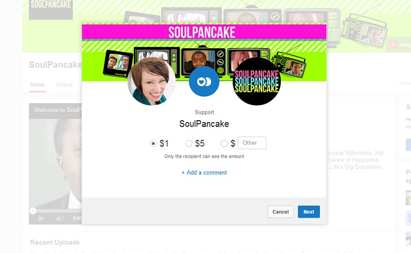This screenshot has width=411, height=253.
Task: Click the Next button
Action: click(309, 212)
